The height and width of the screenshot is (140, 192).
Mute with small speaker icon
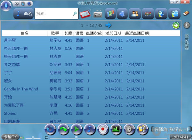[22, 138]
